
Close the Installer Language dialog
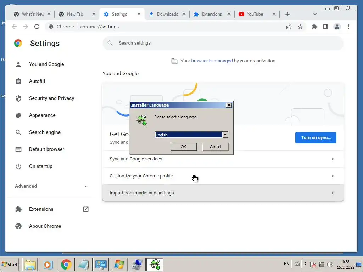(x=229, y=105)
